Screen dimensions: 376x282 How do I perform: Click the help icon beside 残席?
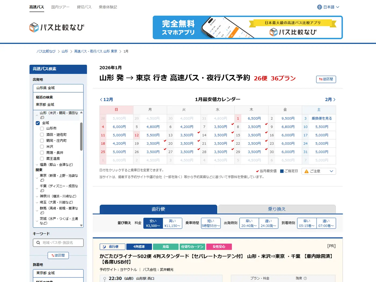(x=305, y=279)
